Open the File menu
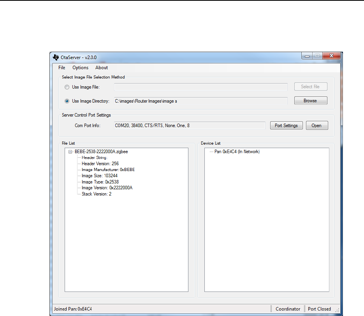Viewport: 364px width, 316px height. coord(62,68)
